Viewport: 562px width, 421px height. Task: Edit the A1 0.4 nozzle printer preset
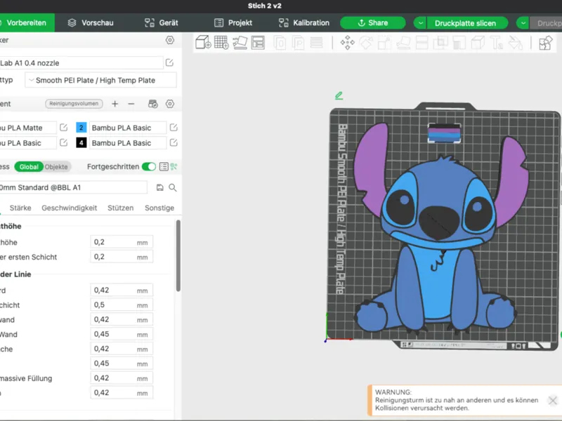(169, 63)
